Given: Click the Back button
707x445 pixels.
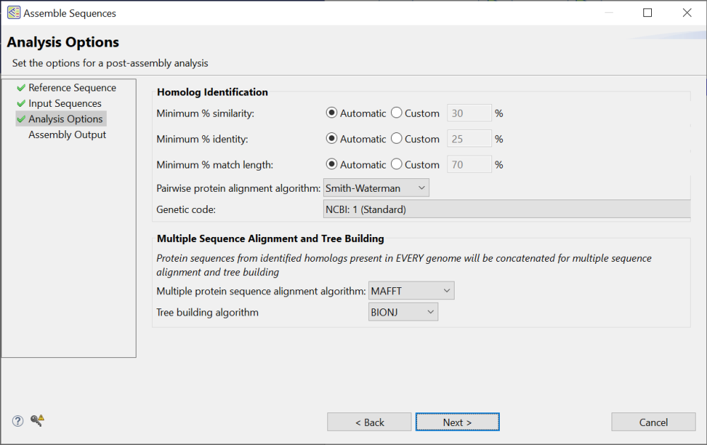Looking at the screenshot, I should [369, 422].
